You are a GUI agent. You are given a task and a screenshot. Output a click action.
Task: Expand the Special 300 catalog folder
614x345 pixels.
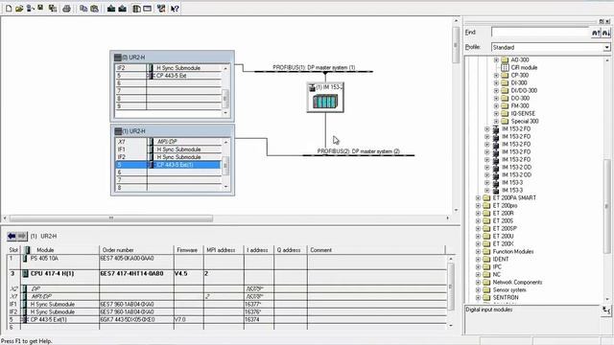pos(496,122)
